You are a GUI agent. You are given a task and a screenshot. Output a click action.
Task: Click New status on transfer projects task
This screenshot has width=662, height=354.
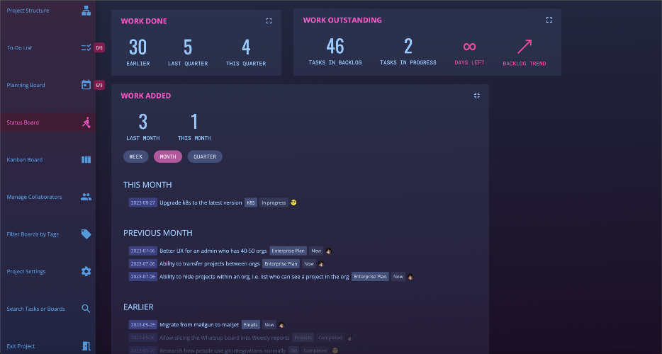click(x=309, y=263)
